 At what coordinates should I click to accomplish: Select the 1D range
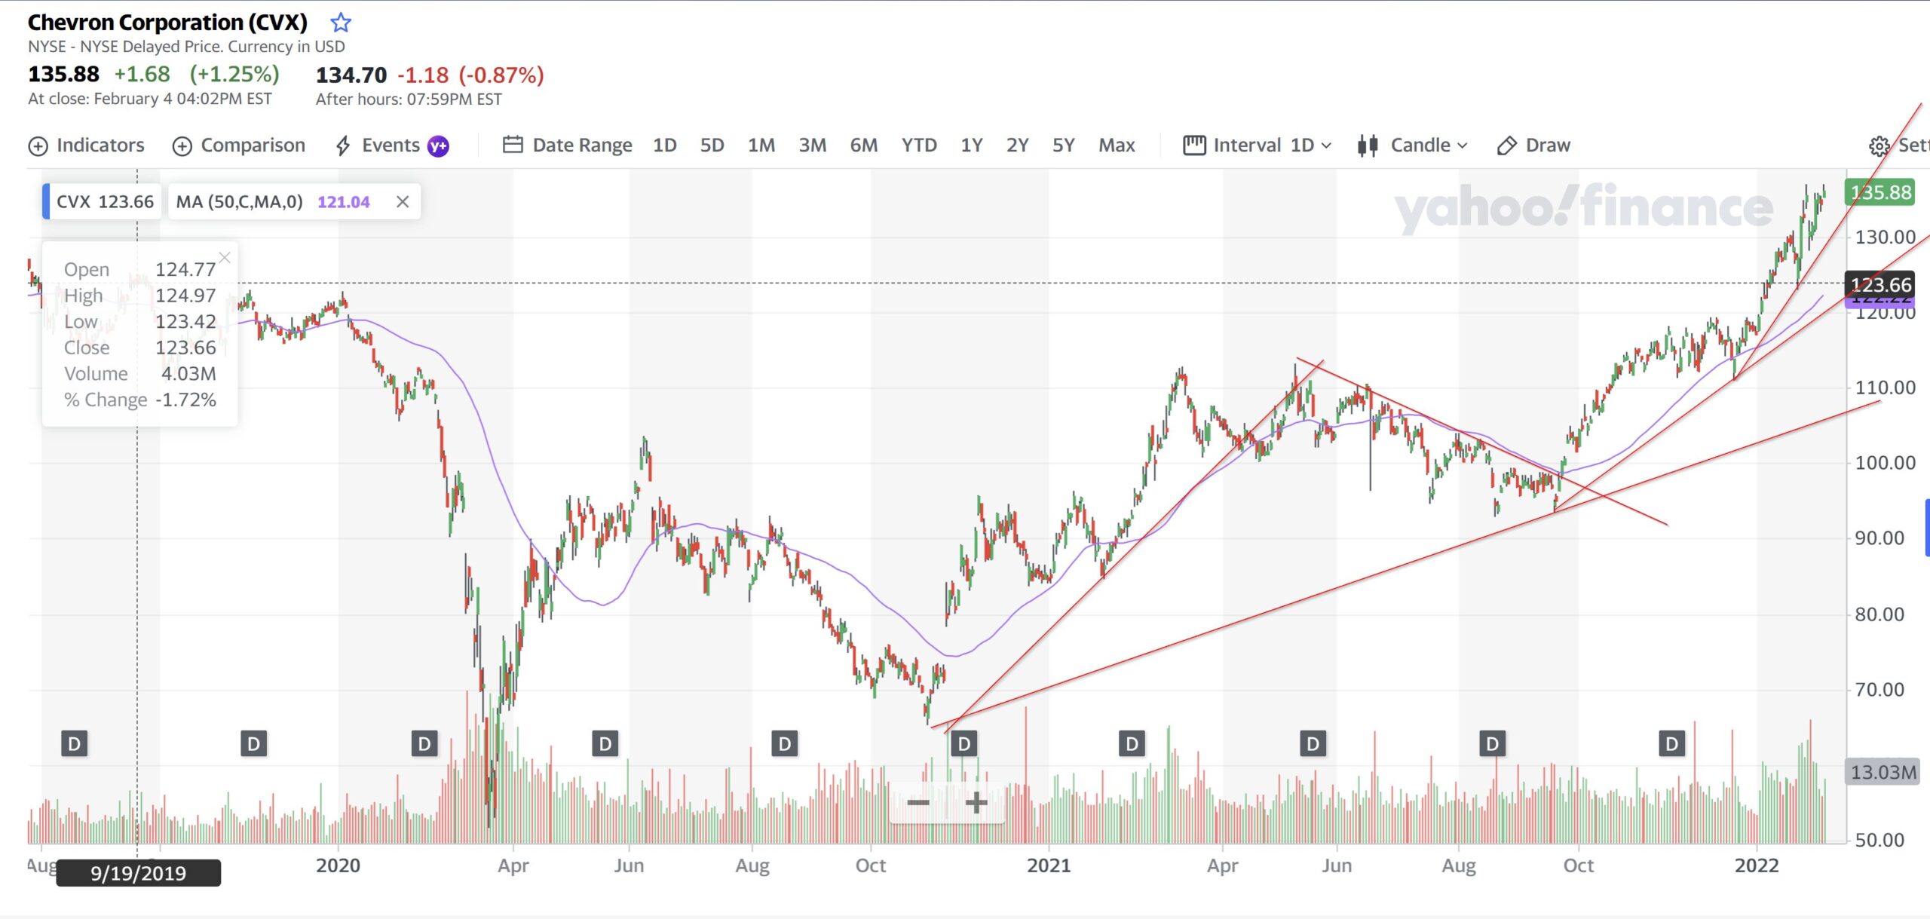(x=664, y=145)
